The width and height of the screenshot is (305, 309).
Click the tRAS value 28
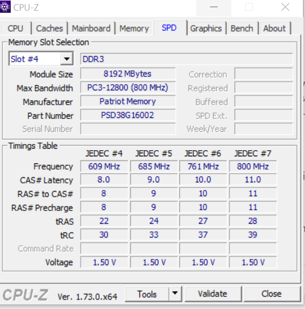pyautogui.click(x=253, y=221)
